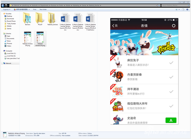Go back with the Explorer back arrow
This screenshot has width=191, height=139.
pyautogui.click(x=3, y=5)
